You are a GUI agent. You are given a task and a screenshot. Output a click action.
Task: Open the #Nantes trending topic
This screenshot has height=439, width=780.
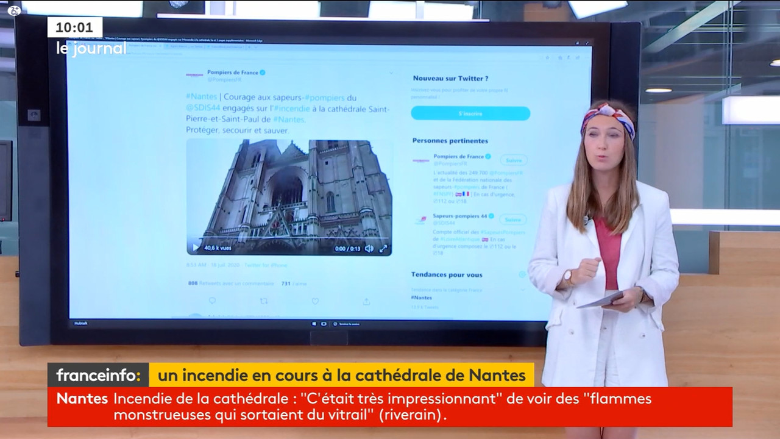[x=422, y=298]
